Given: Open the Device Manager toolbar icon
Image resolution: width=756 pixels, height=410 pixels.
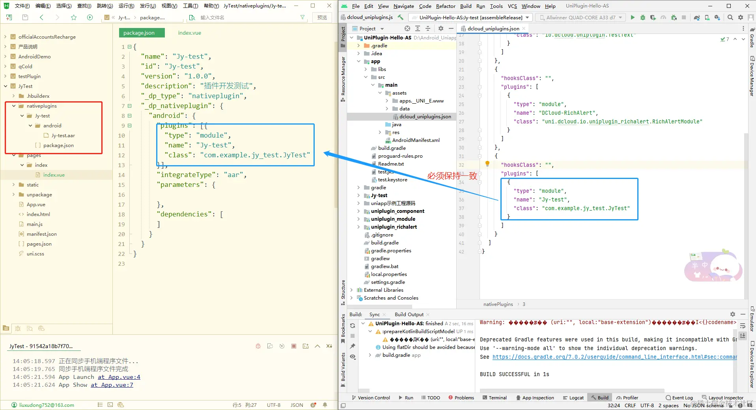Looking at the screenshot, I should [707, 17].
